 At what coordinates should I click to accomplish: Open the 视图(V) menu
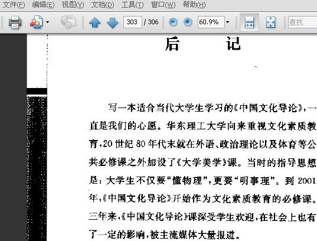coord(73,5)
